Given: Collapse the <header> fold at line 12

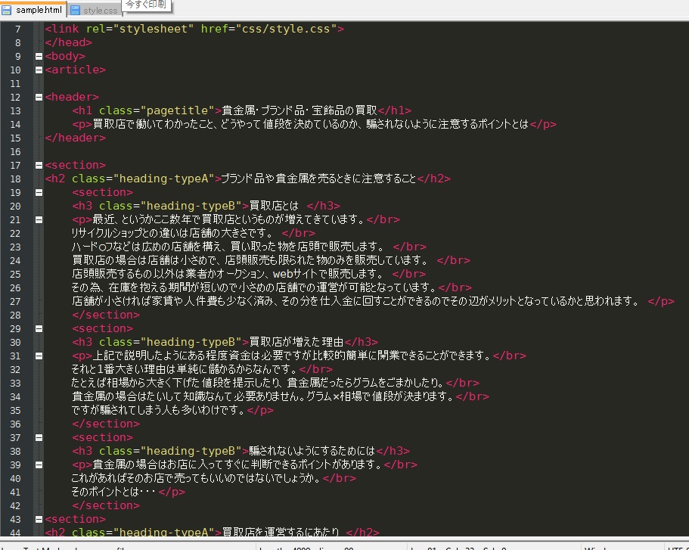Looking at the screenshot, I should click(x=38, y=96).
